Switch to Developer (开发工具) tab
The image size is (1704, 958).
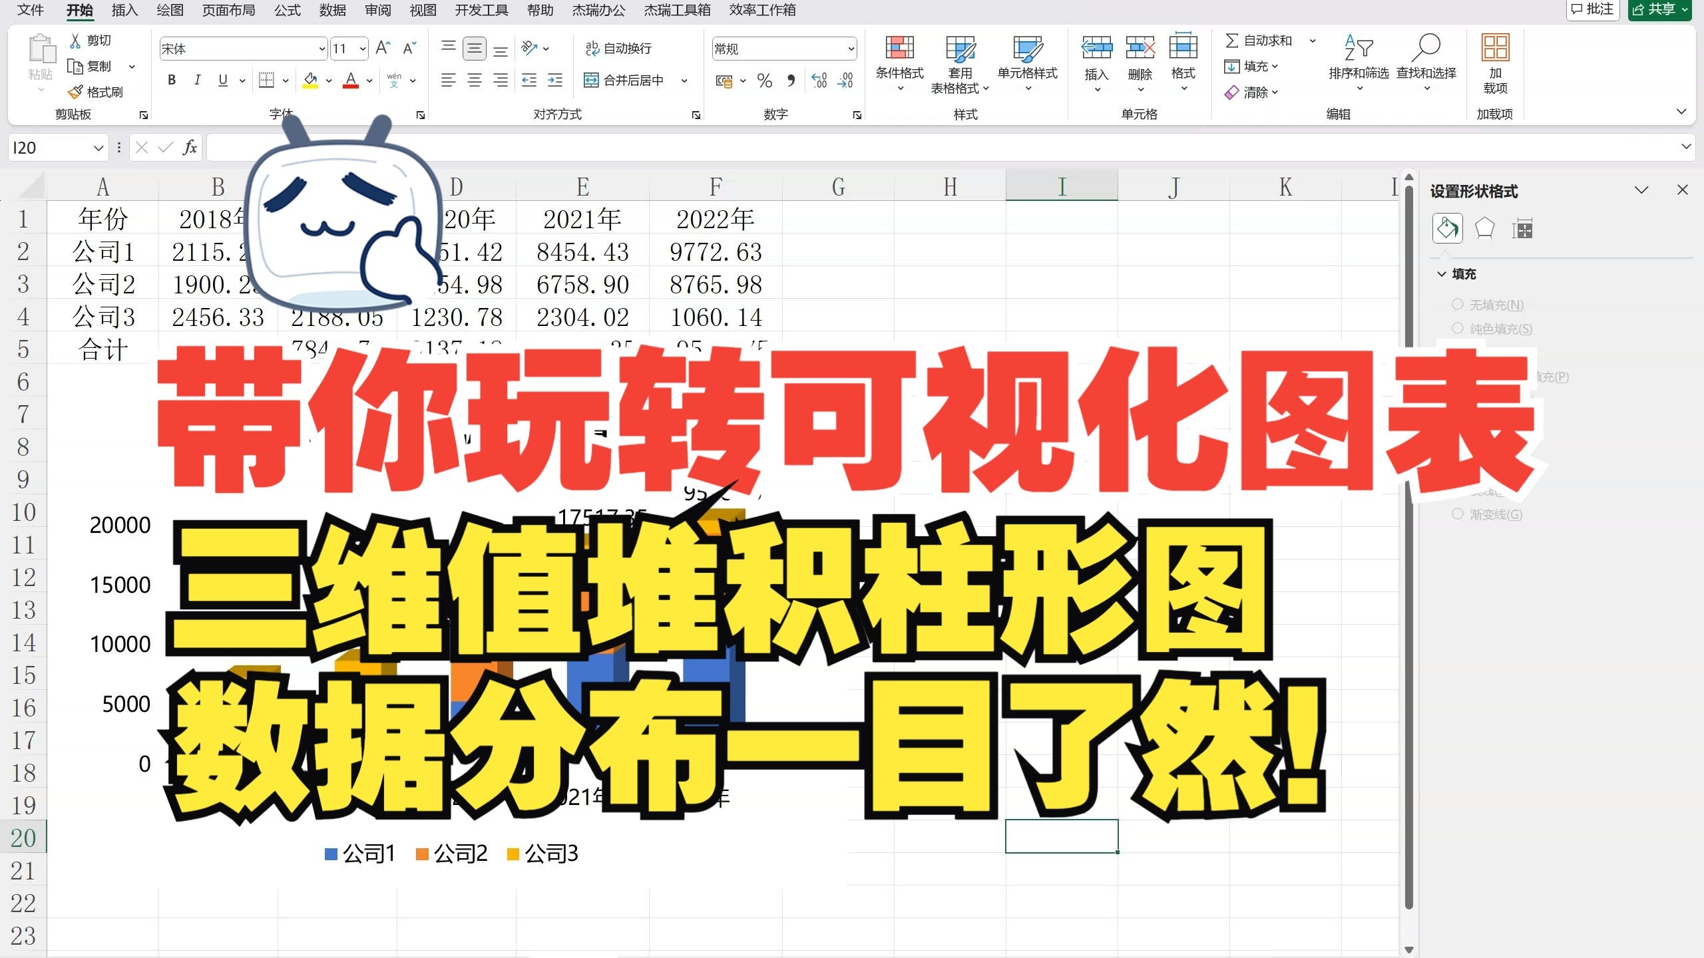pos(481,10)
